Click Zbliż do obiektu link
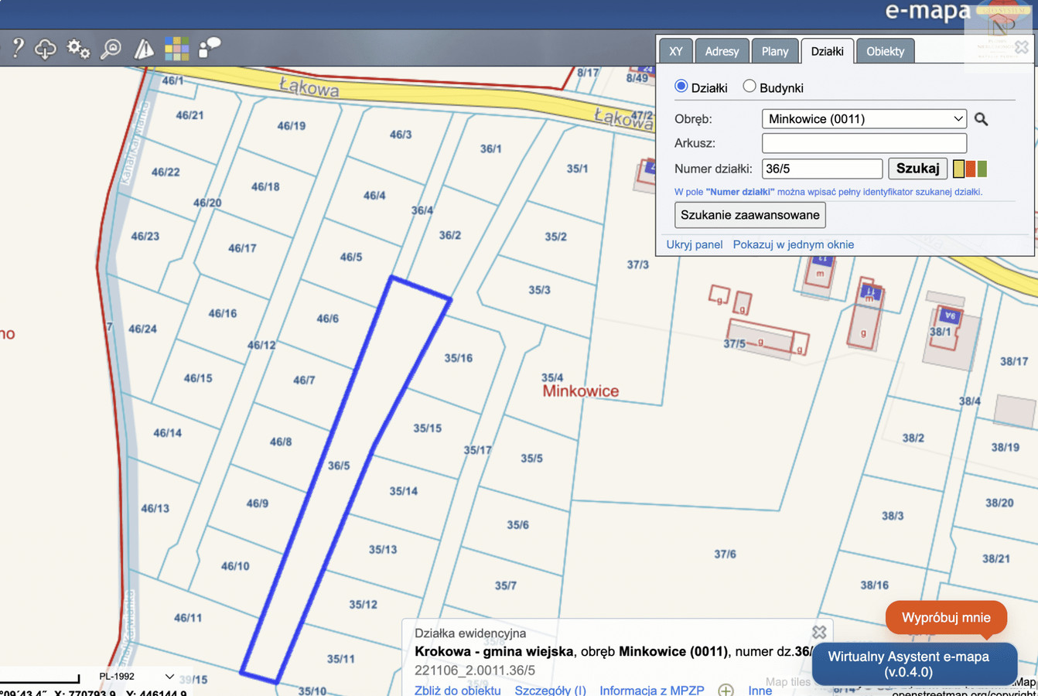Screen dimensions: 1038x696 coord(458,690)
